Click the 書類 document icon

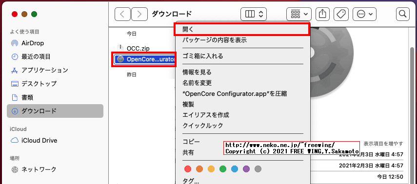click(x=15, y=97)
